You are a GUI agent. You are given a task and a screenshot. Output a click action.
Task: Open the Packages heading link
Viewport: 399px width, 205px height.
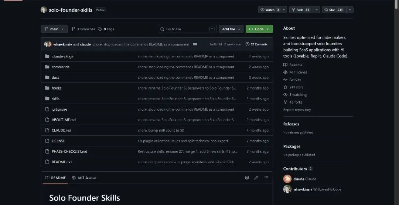pos(292,147)
